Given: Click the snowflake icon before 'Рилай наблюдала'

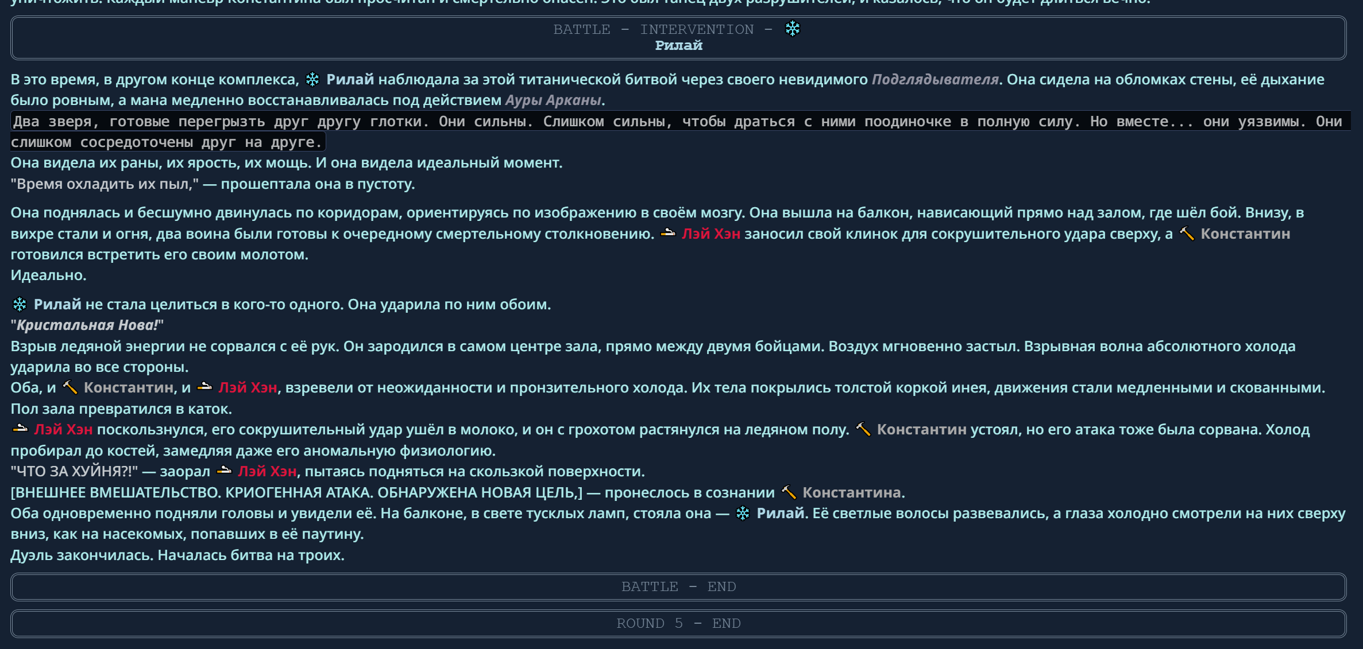Looking at the screenshot, I should [x=312, y=79].
